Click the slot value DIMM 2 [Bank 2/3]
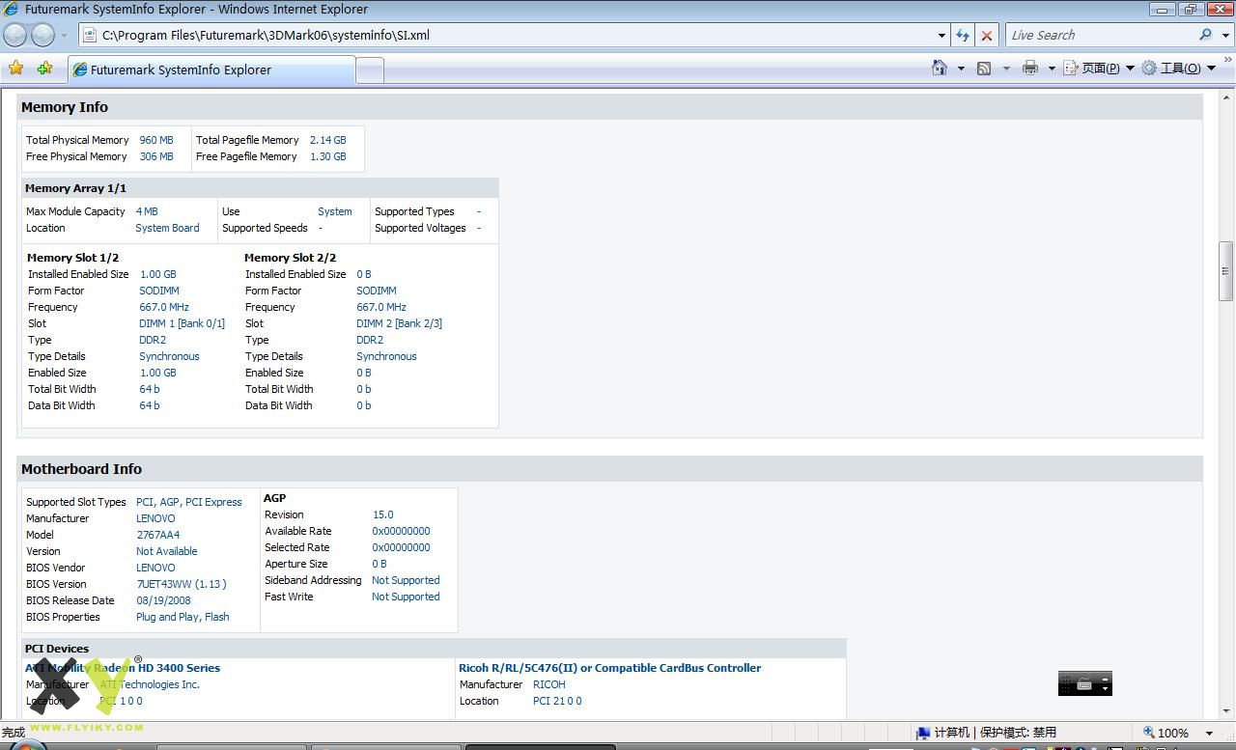1236x750 pixels. coord(399,323)
